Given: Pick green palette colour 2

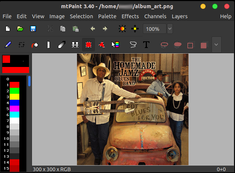Looking at the screenshot, I should pos(15,91).
